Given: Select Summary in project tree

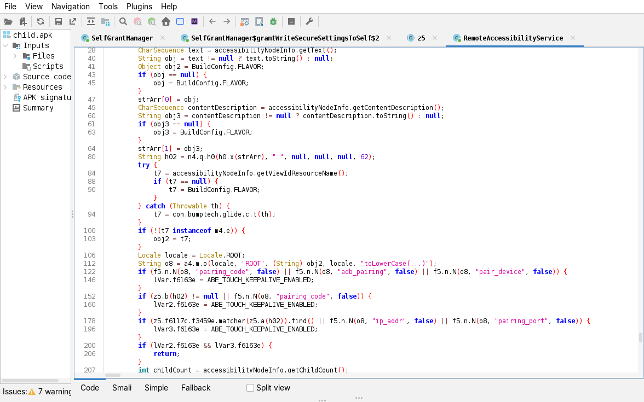Looking at the screenshot, I should pyautogui.click(x=38, y=108).
